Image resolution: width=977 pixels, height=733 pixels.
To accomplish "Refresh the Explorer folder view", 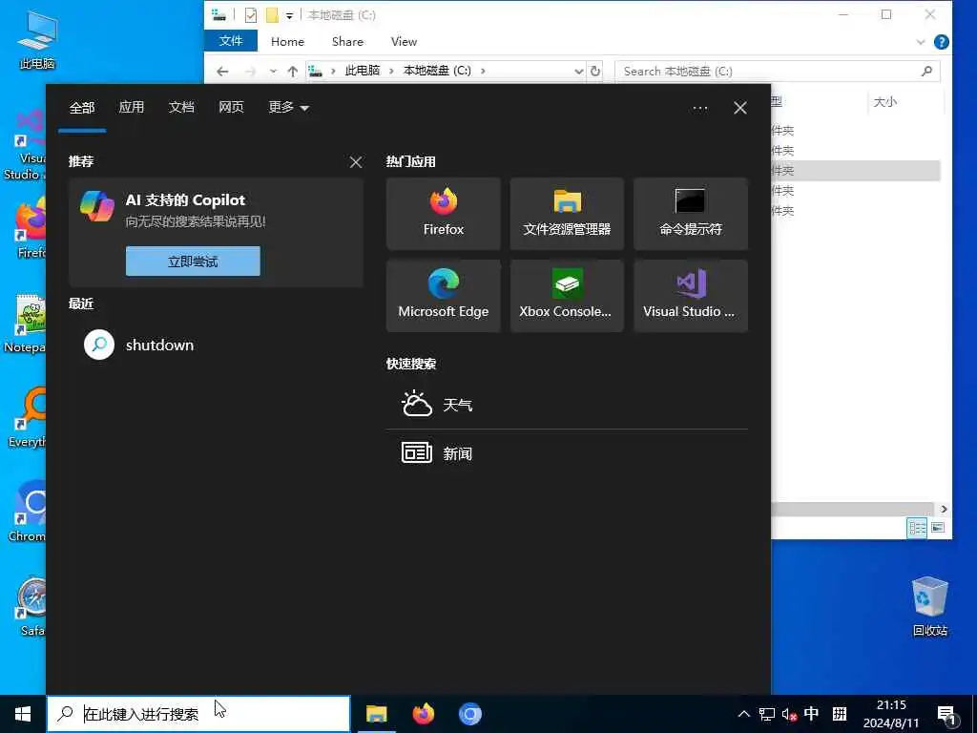I will tap(595, 71).
